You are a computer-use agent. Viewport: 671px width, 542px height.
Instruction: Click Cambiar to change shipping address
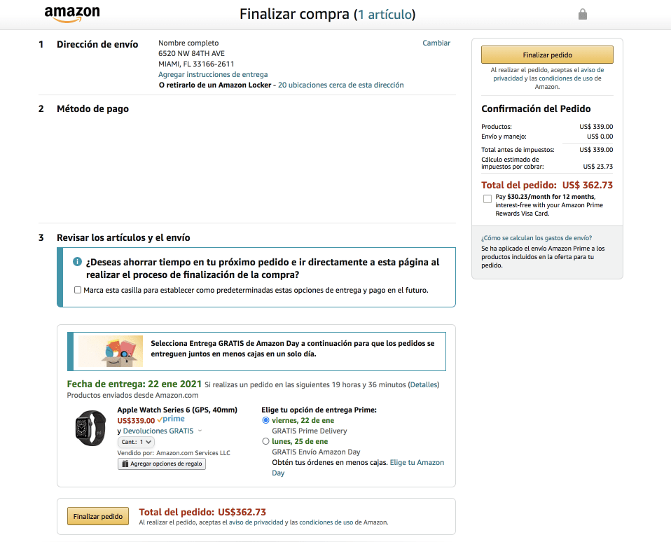click(436, 43)
